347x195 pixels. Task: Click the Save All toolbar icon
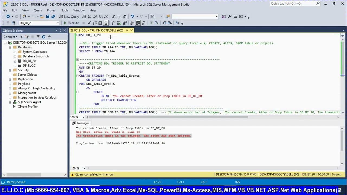(53, 17)
